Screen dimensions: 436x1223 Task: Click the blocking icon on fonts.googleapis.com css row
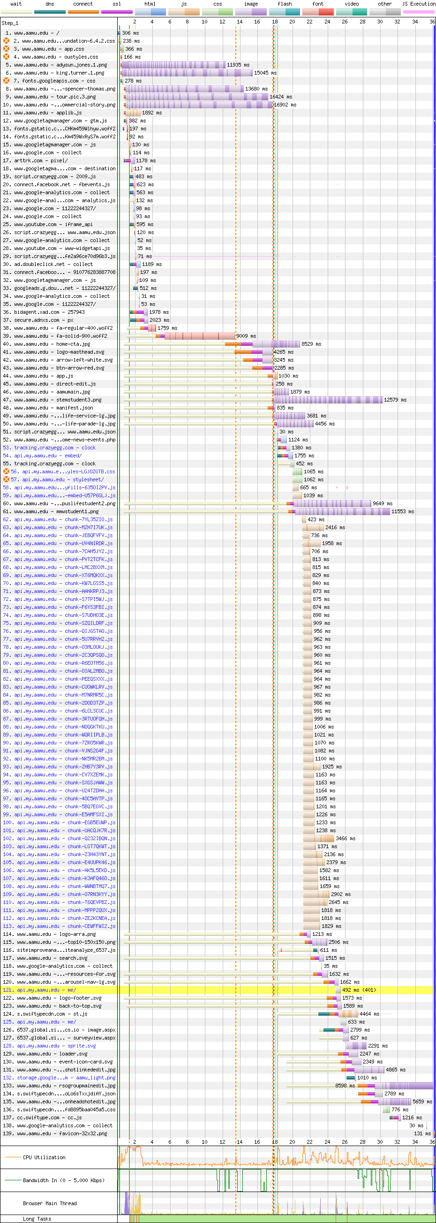(x=6, y=81)
